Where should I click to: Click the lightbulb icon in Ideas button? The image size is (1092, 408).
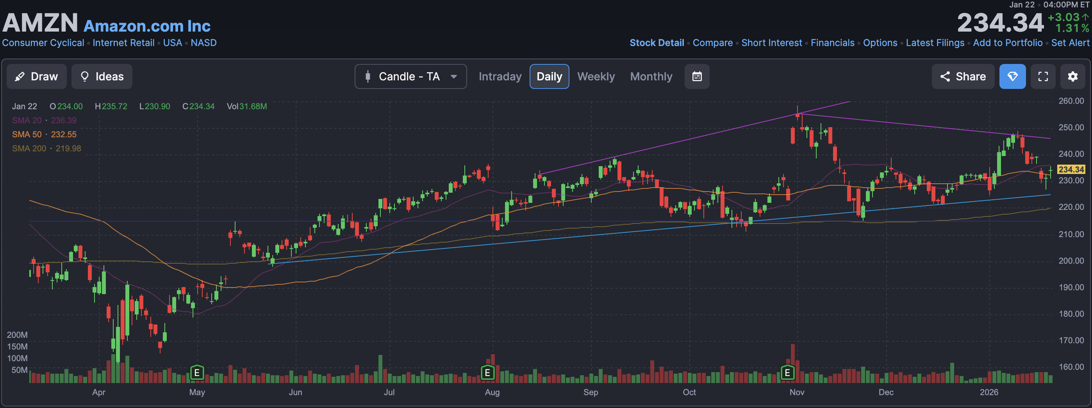pyautogui.click(x=84, y=76)
